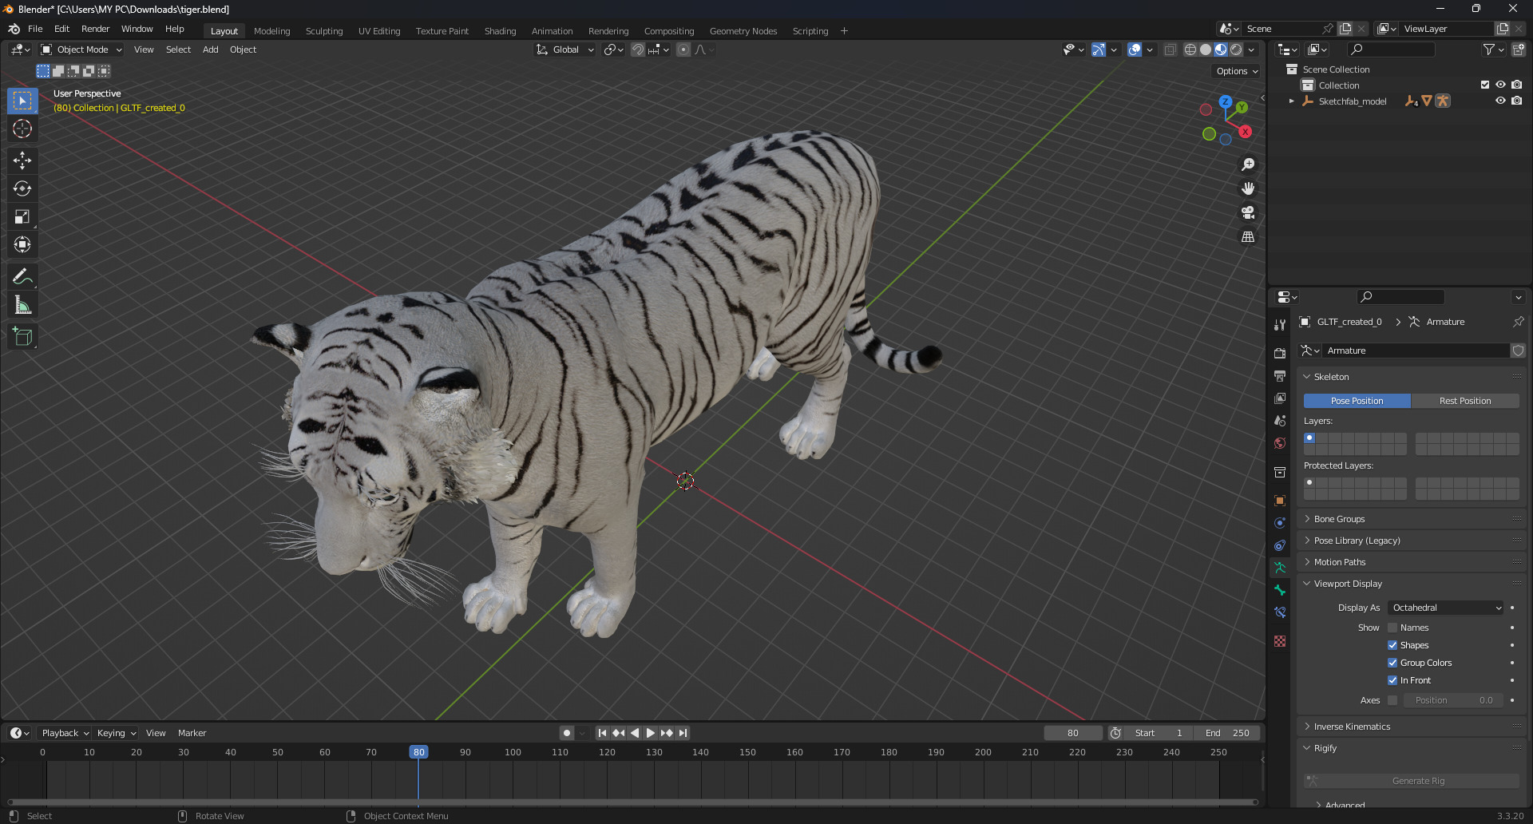Toggle X-ray display icon
Image resolution: width=1533 pixels, height=824 pixels.
coord(1171,50)
